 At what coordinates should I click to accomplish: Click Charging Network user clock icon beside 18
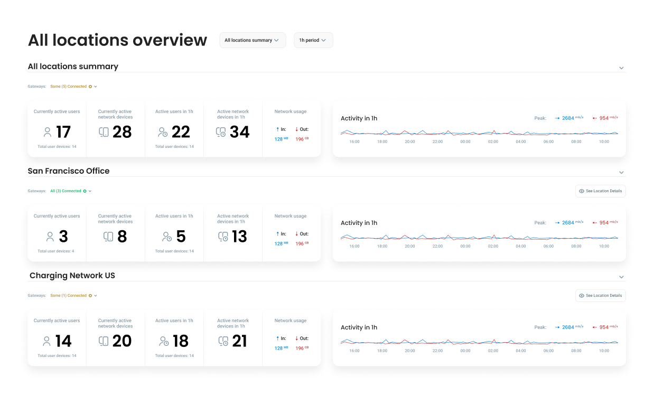click(164, 341)
